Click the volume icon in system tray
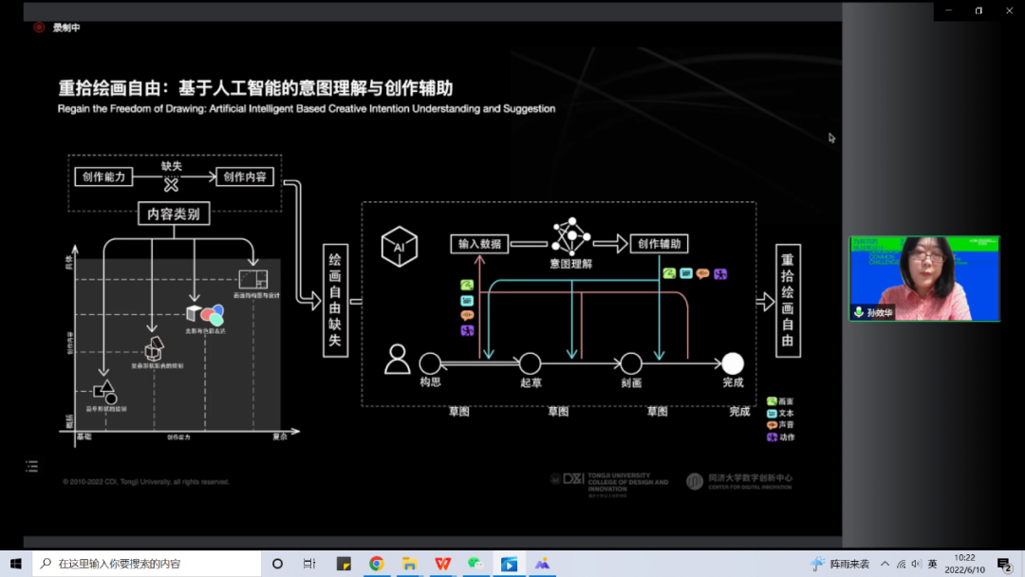Screen dimensions: 1025x577 (916, 564)
